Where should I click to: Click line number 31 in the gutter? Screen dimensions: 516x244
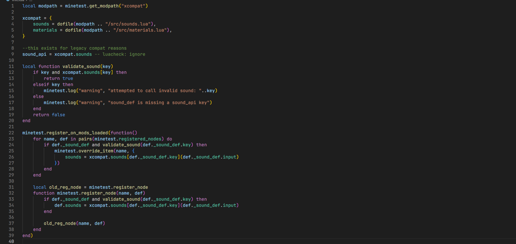point(12,187)
